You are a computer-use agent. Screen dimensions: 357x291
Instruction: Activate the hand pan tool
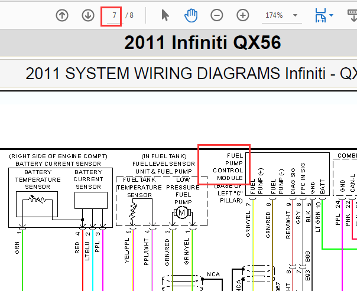(x=191, y=15)
